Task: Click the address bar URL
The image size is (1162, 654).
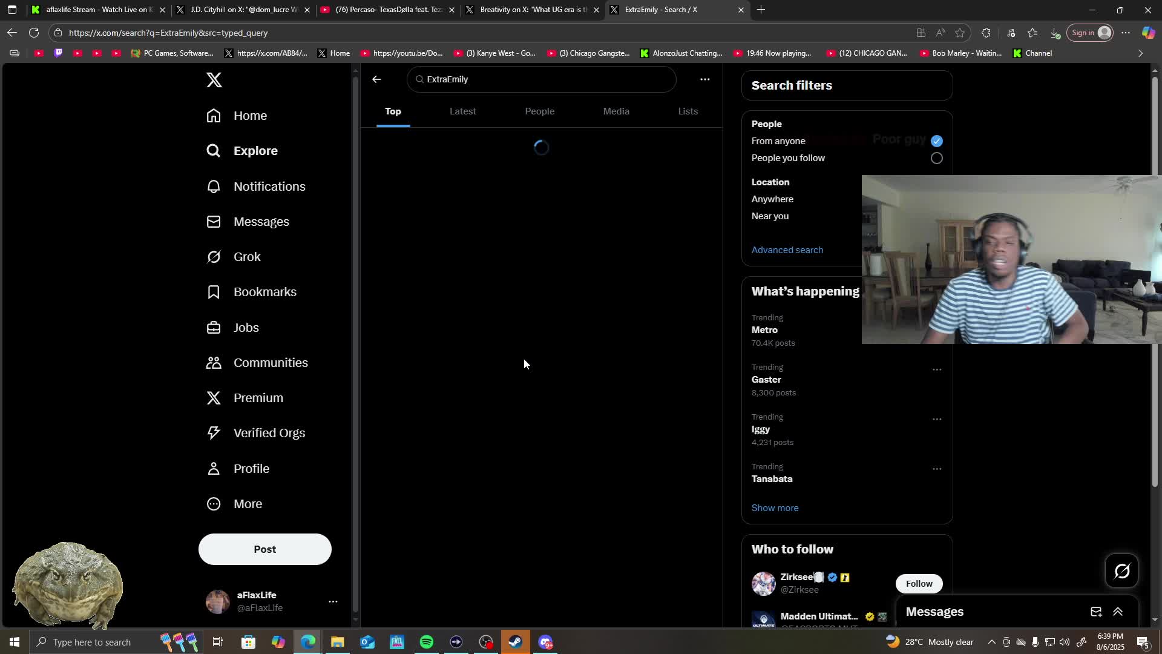Action: [168, 33]
